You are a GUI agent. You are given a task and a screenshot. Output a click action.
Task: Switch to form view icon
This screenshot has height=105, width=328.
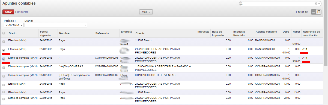319,12
